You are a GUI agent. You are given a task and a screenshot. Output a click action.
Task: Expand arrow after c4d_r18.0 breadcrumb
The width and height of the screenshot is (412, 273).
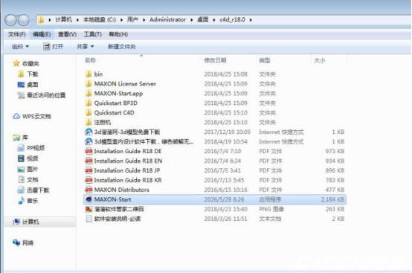[x=251, y=20]
